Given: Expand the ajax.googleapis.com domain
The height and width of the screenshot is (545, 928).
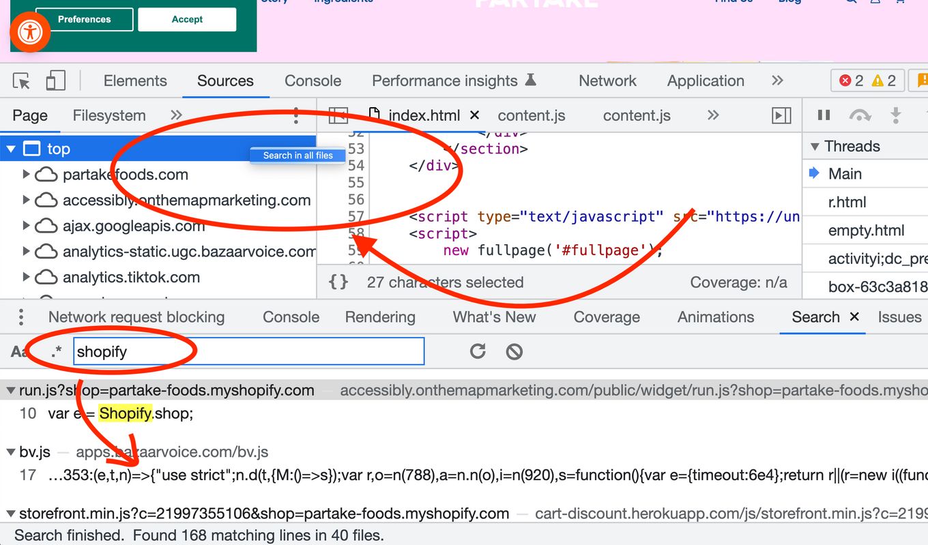Looking at the screenshot, I should (26, 226).
